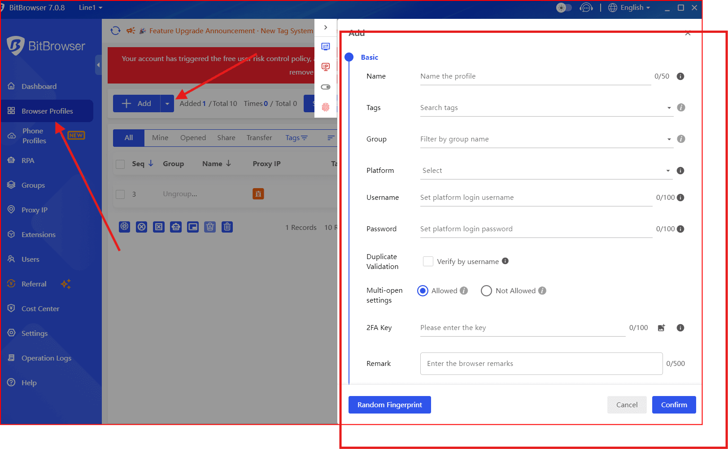Click the 2FA key image upload icon
728x449 pixels.
click(661, 328)
